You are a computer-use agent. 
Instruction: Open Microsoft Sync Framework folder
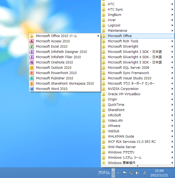(138, 73)
